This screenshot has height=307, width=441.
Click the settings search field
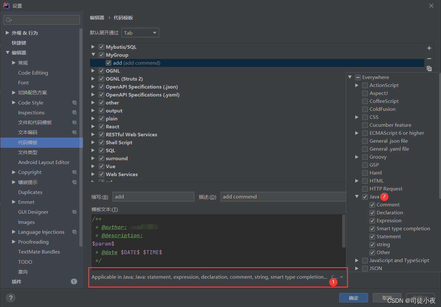click(x=42, y=20)
